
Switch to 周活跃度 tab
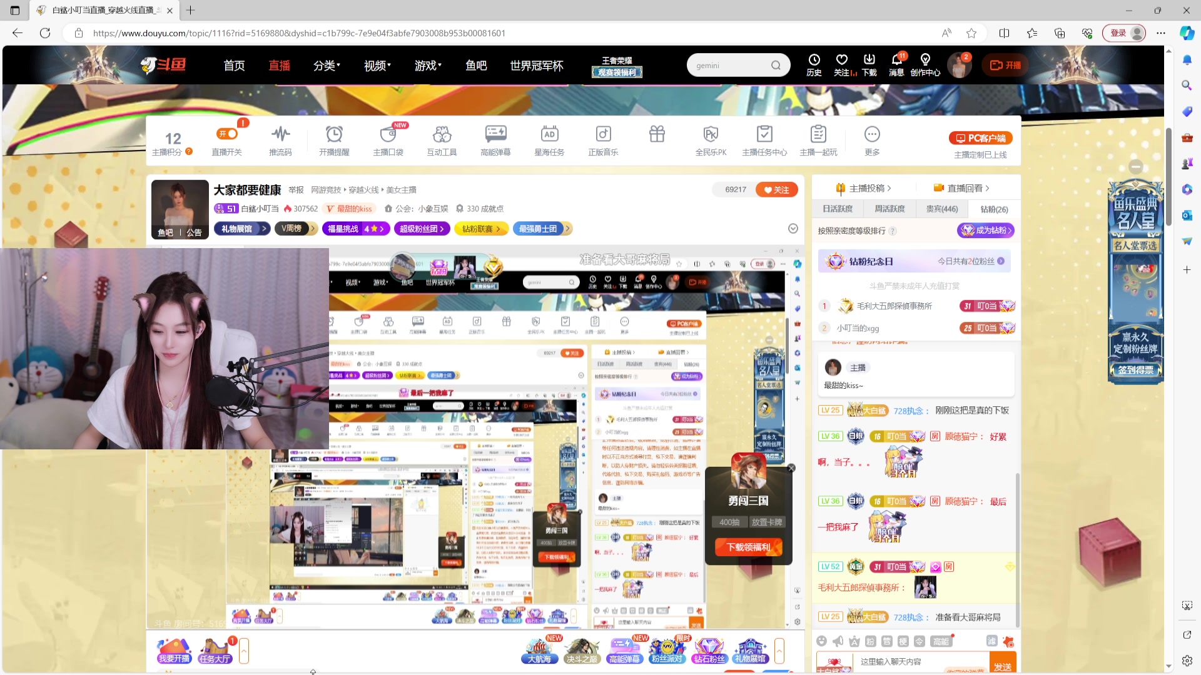pyautogui.click(x=889, y=209)
